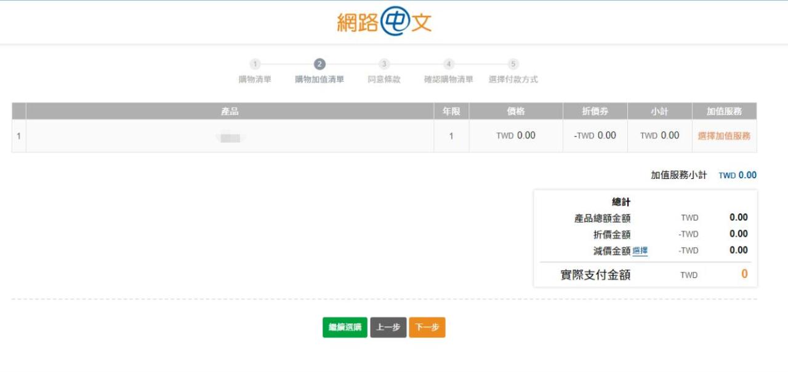Click the orange 實際支付金額 total value

[744, 274]
